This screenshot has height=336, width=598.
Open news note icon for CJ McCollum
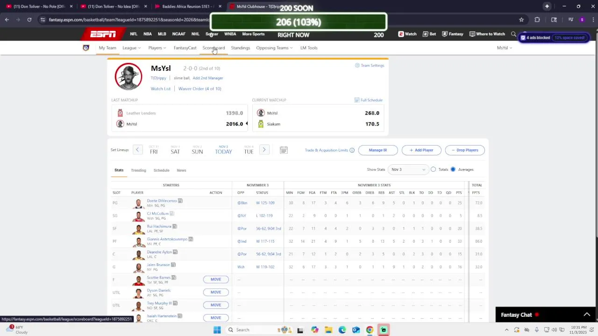pyautogui.click(x=171, y=213)
